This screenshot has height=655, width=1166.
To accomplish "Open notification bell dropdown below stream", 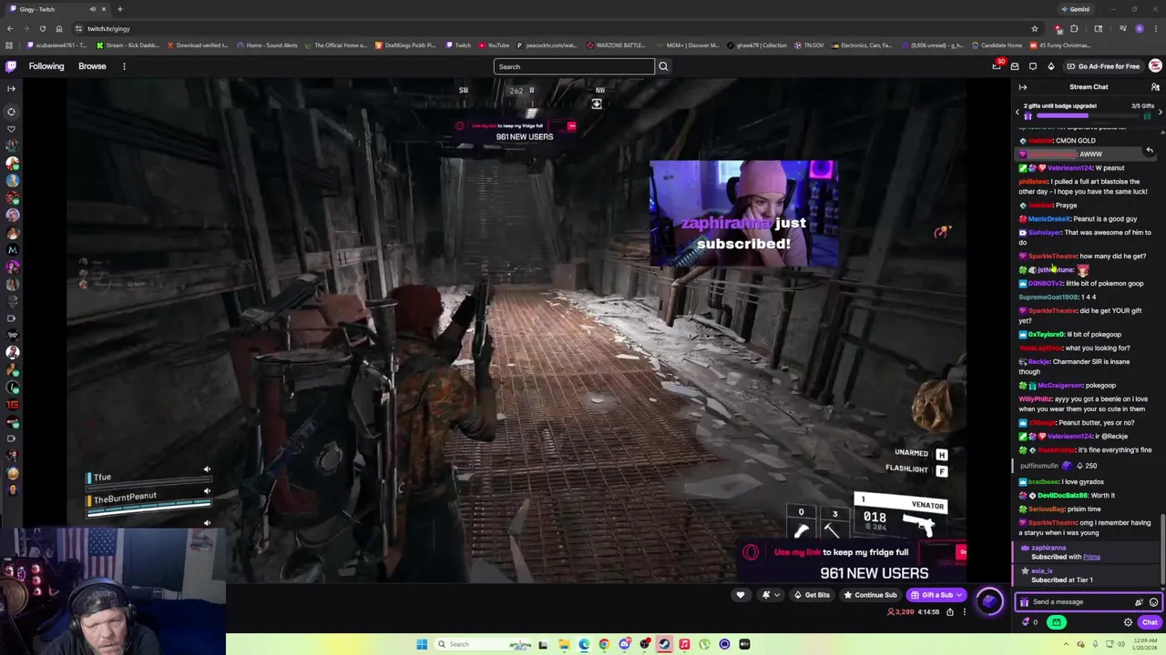I will point(771,595).
